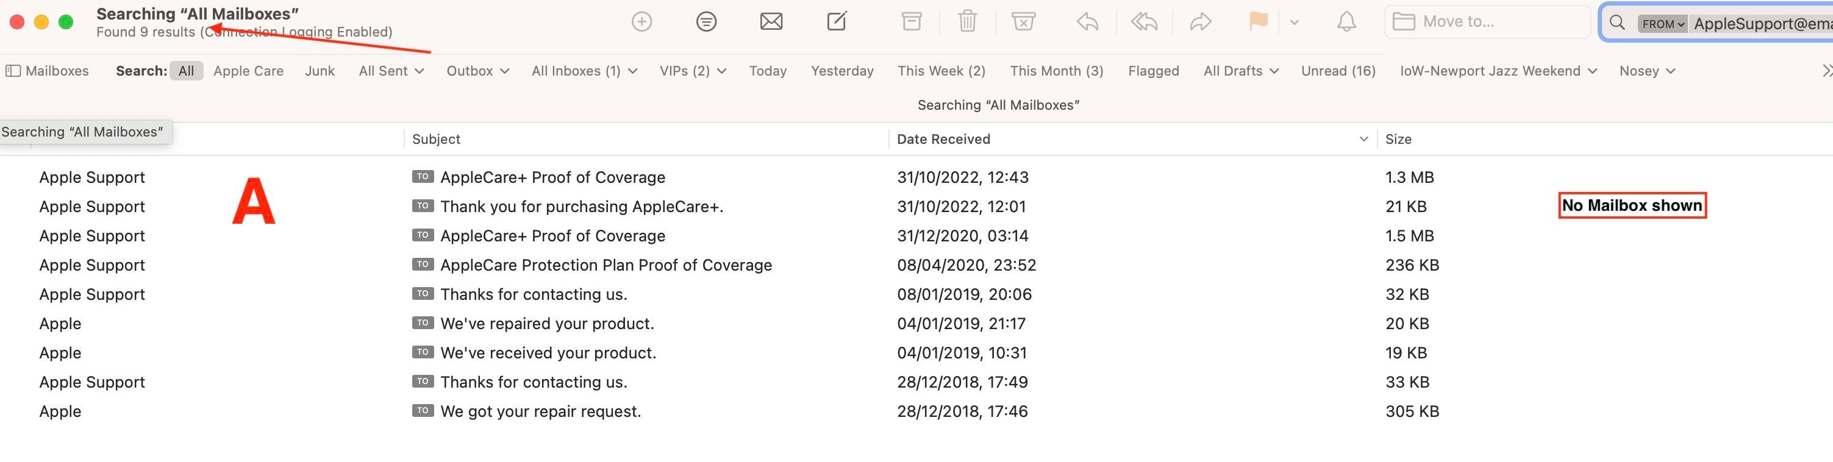
Task: Click the 1.5 MB size cell
Action: tap(1410, 235)
